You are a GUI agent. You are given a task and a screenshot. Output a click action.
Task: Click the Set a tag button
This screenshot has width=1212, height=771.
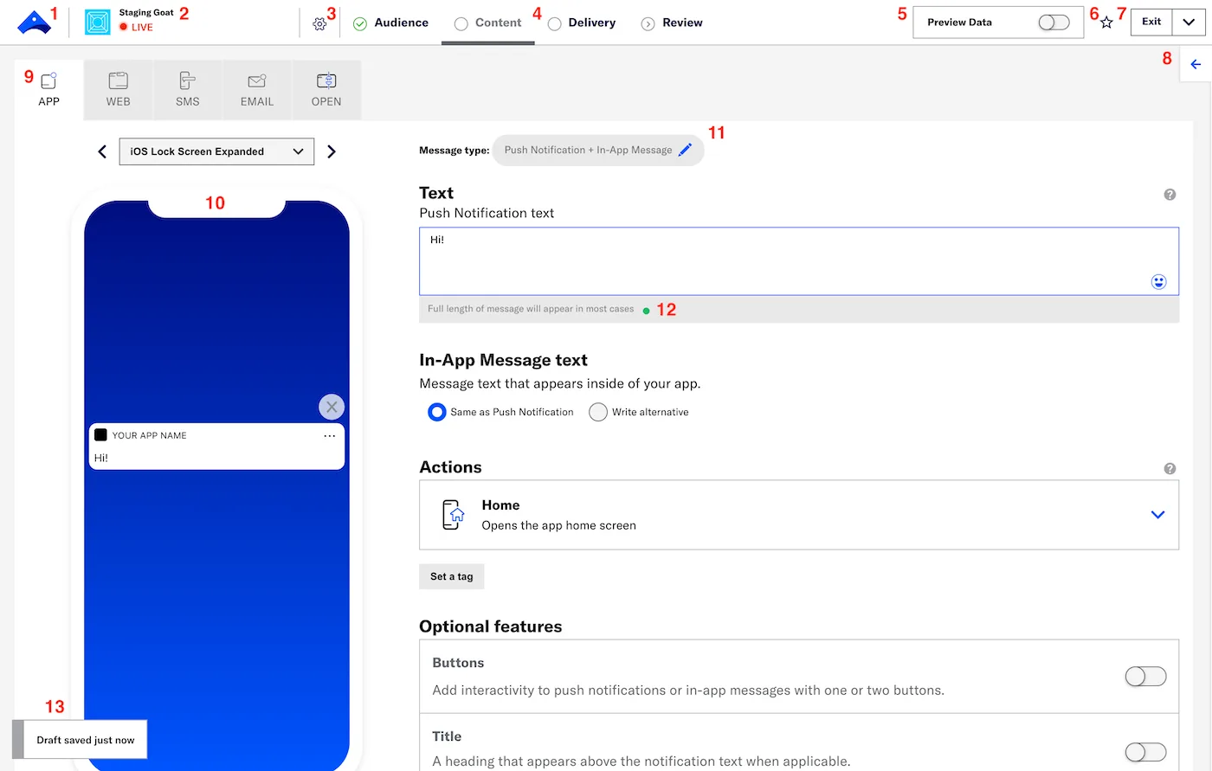coord(451,575)
